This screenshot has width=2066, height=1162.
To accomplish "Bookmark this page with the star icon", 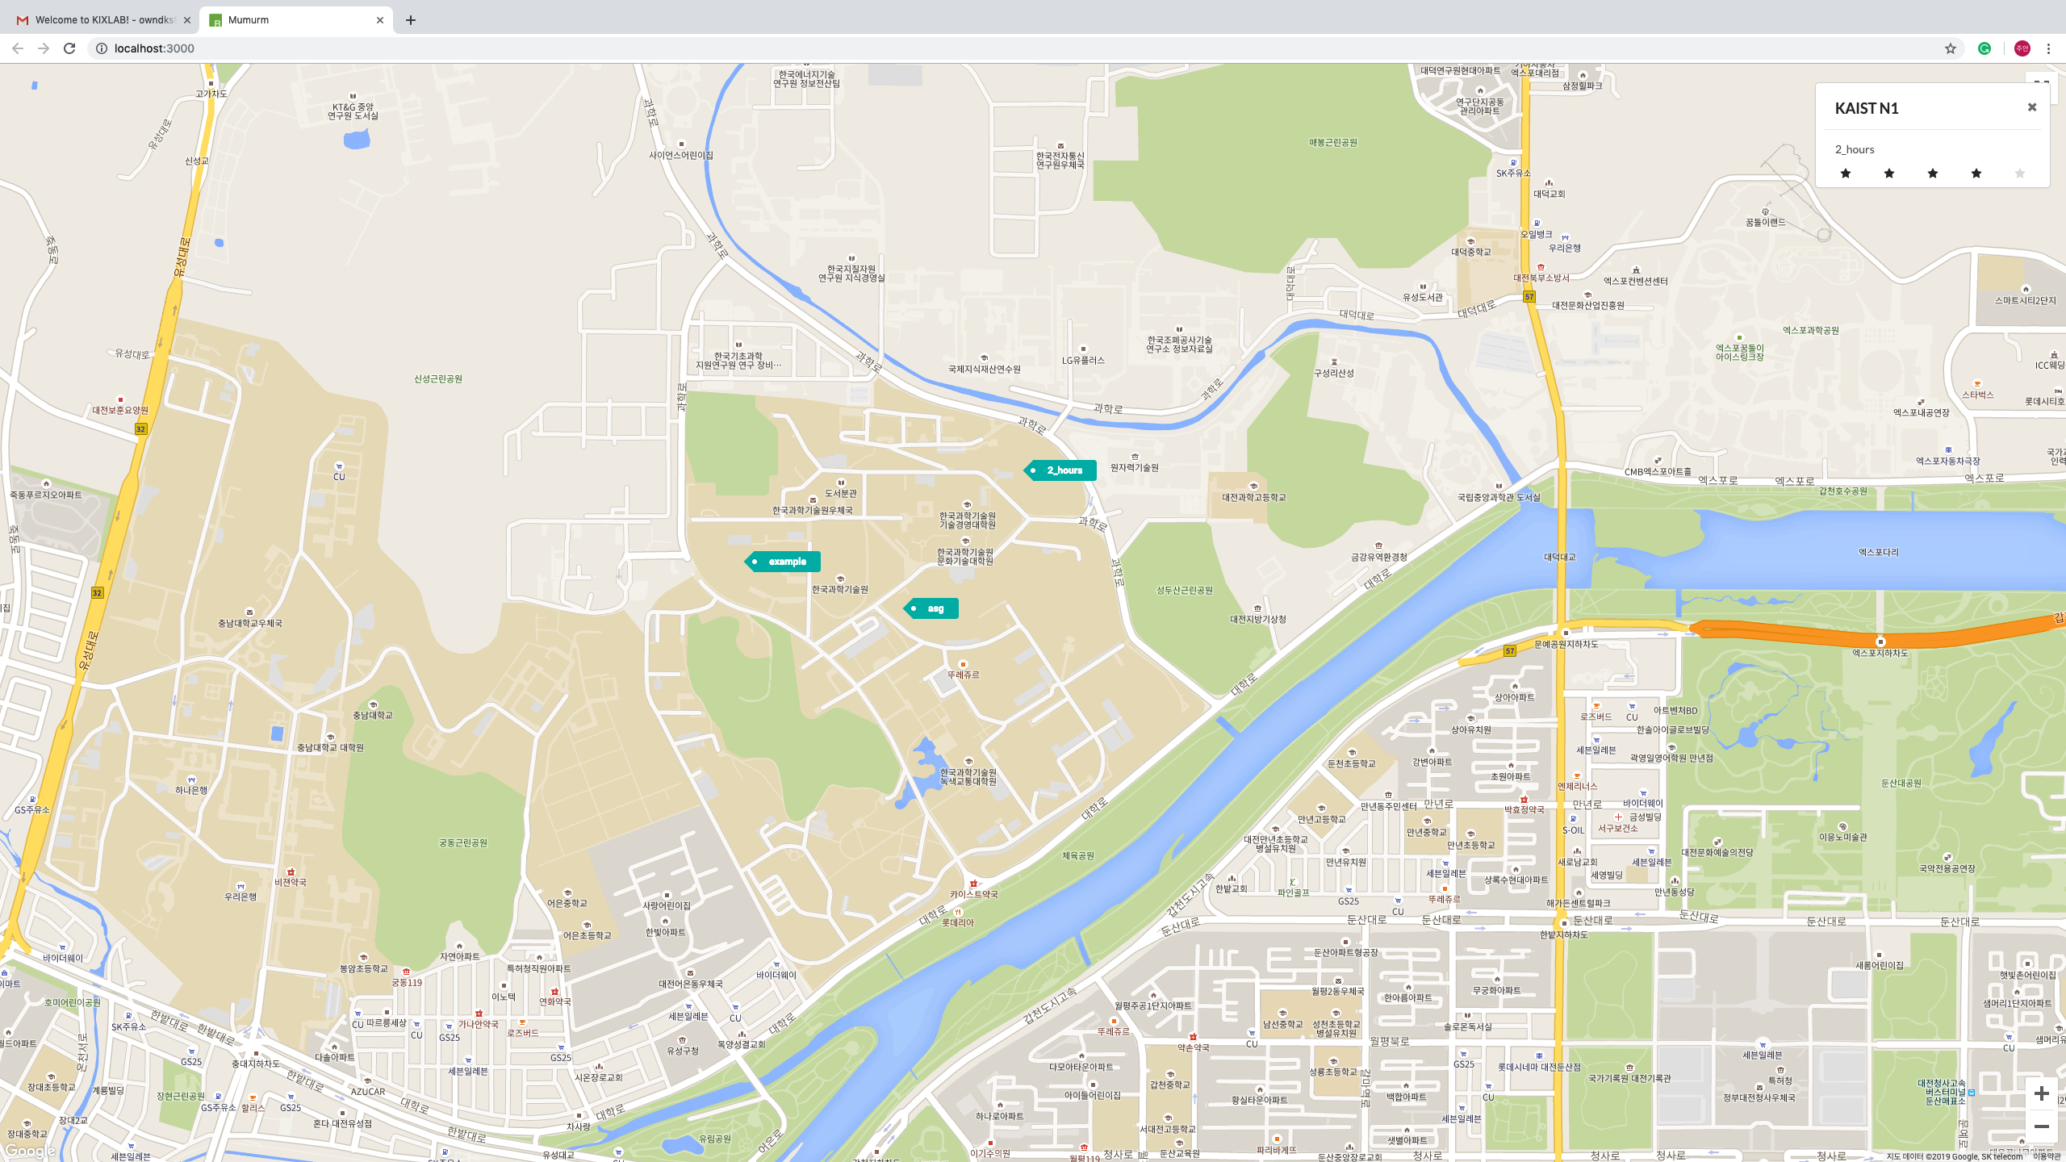I will point(1951,48).
